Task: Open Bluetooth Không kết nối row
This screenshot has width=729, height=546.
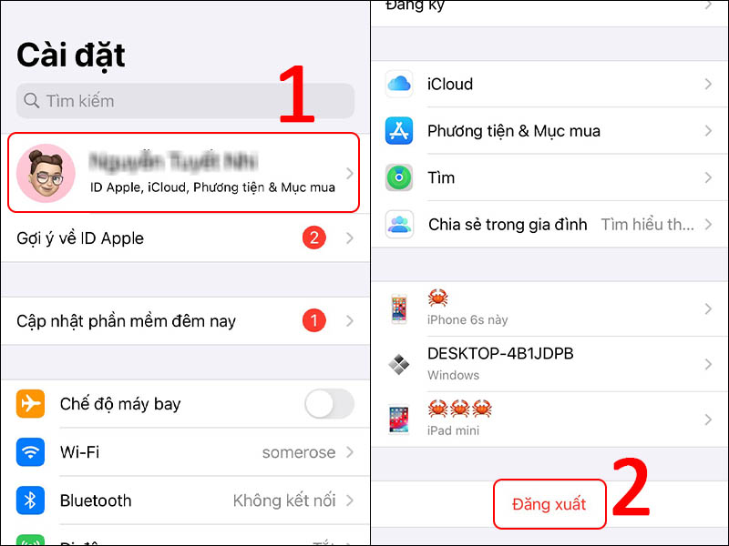Action: (185, 500)
